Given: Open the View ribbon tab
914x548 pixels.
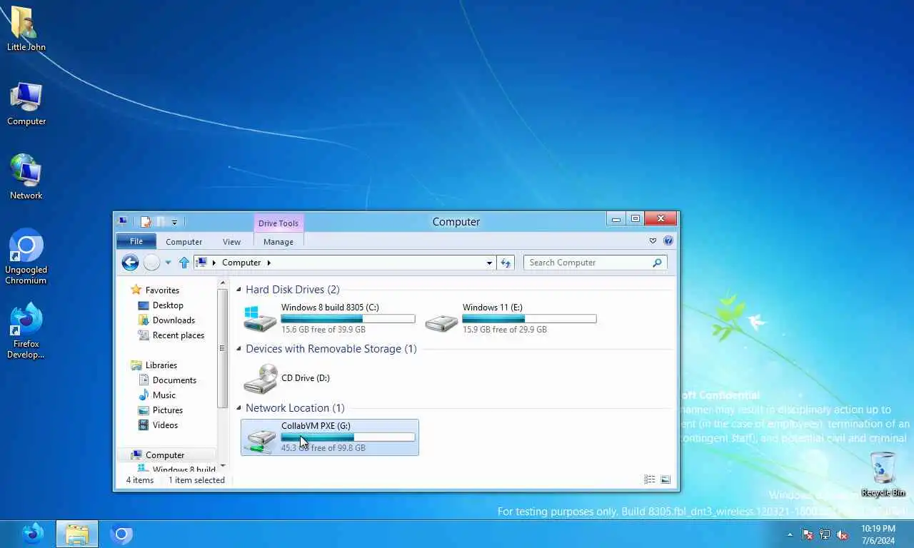Looking at the screenshot, I should click(231, 242).
